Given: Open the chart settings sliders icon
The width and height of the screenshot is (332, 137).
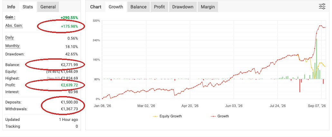Looking at the screenshot, I should point(322,6).
